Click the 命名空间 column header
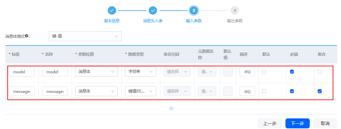Image resolution: width=341 pixels, height=129 pixels. (x=171, y=54)
